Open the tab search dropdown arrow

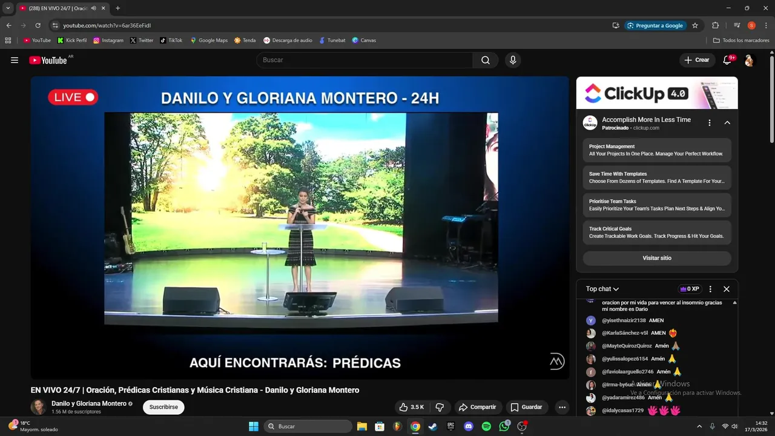8,8
